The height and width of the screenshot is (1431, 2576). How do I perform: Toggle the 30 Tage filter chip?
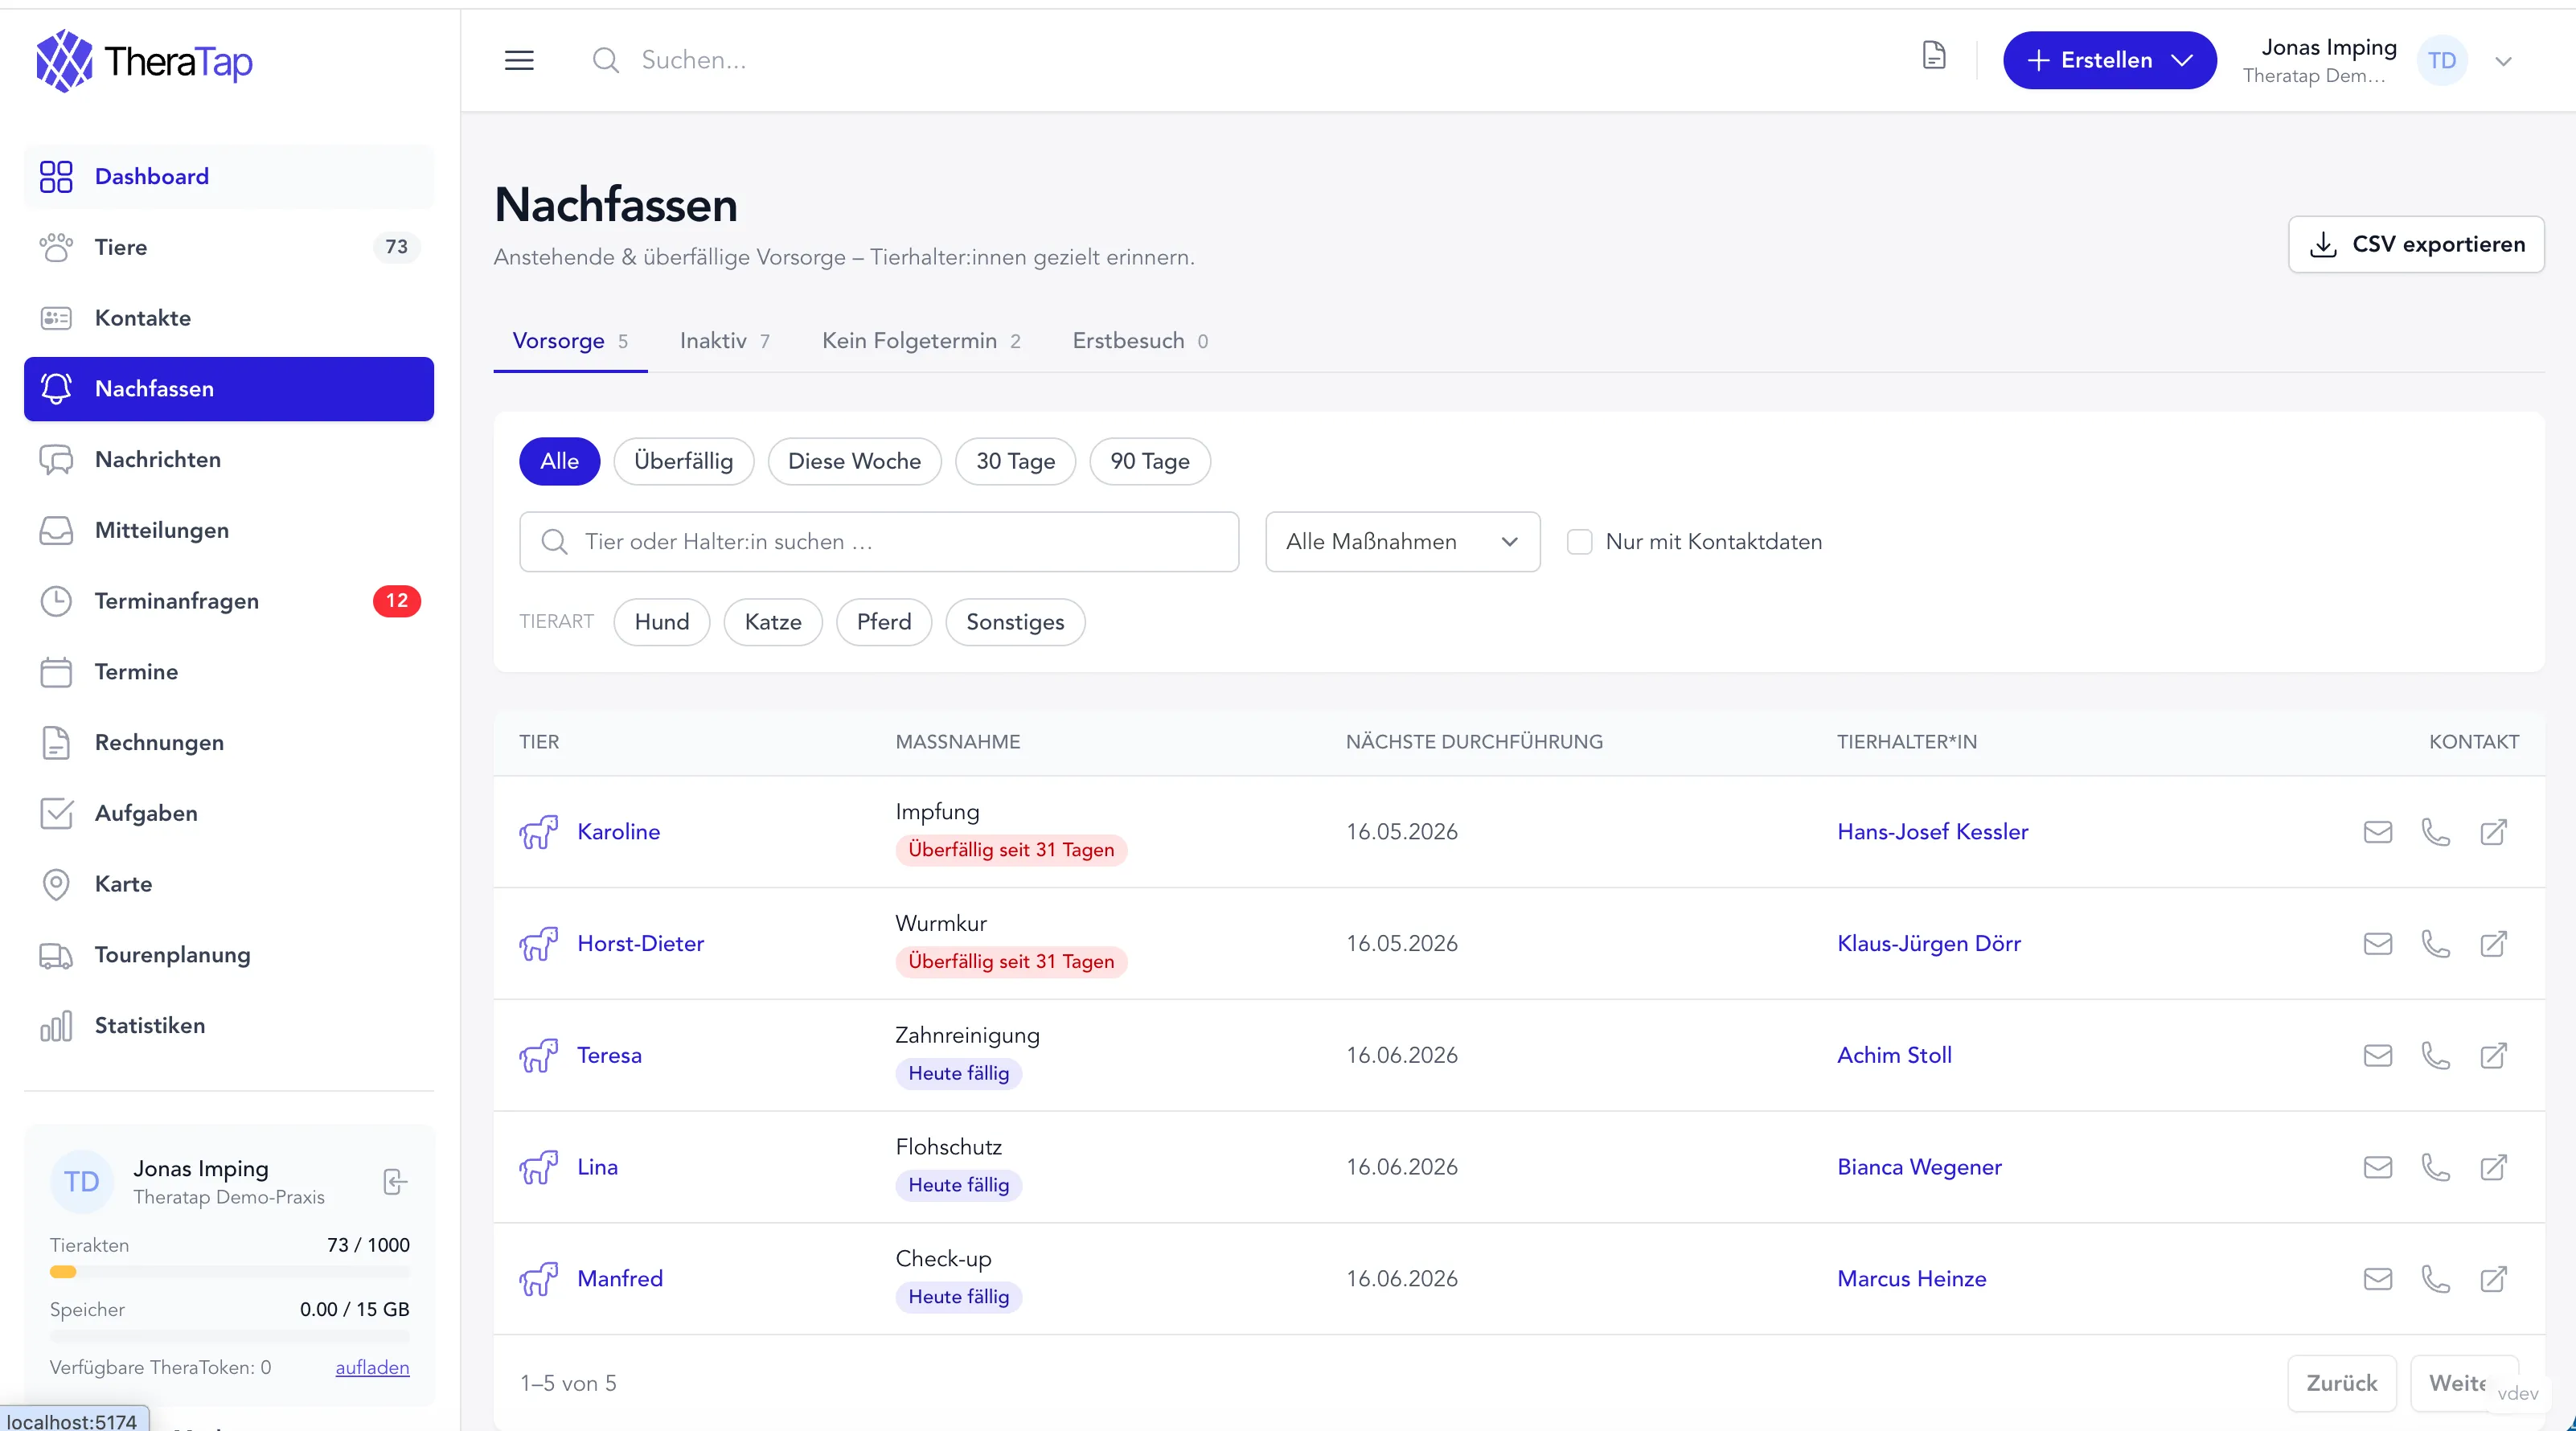(x=1016, y=462)
